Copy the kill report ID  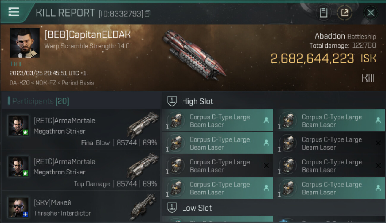(148, 14)
